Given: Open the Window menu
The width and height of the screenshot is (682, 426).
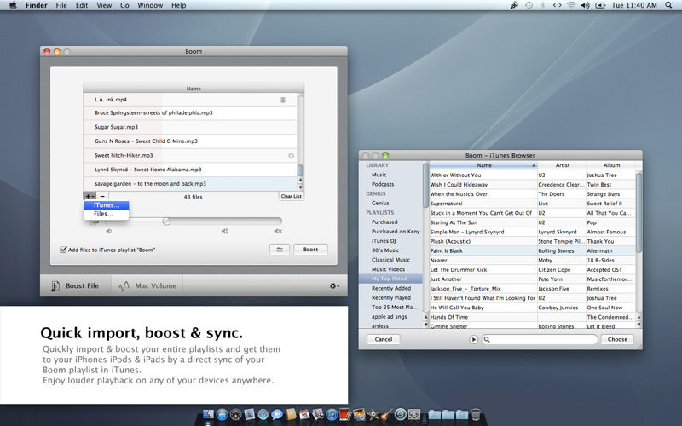Looking at the screenshot, I should (x=150, y=5).
